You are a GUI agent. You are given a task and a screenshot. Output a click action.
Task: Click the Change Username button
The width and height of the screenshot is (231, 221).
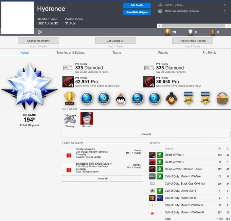pyautogui.click(x=38, y=41)
